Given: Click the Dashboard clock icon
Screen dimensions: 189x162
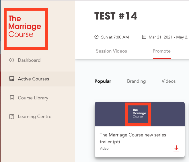Looking at the screenshot, I should [x=12, y=60].
